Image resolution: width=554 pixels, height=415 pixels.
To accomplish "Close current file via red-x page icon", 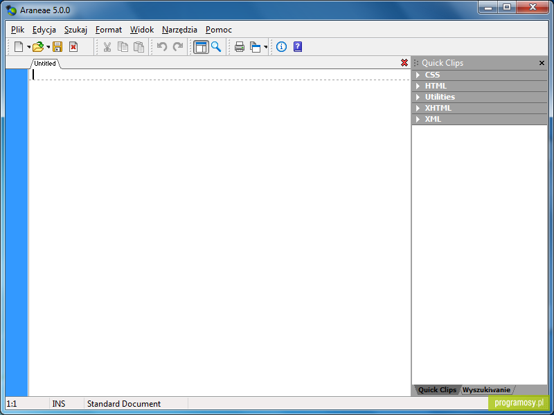I will pyautogui.click(x=73, y=46).
